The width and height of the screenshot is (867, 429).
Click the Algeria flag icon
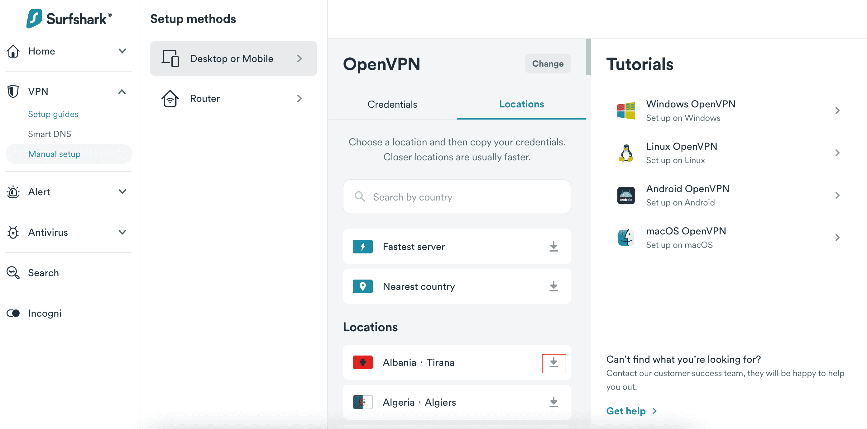(x=362, y=402)
